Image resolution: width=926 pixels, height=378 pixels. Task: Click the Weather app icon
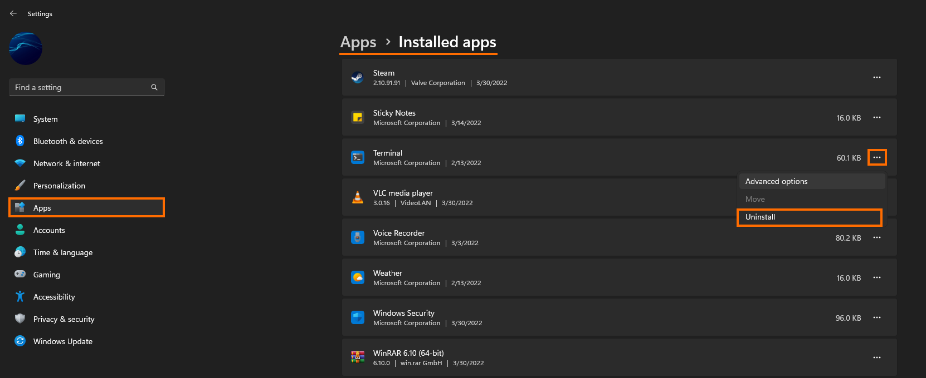tap(358, 277)
